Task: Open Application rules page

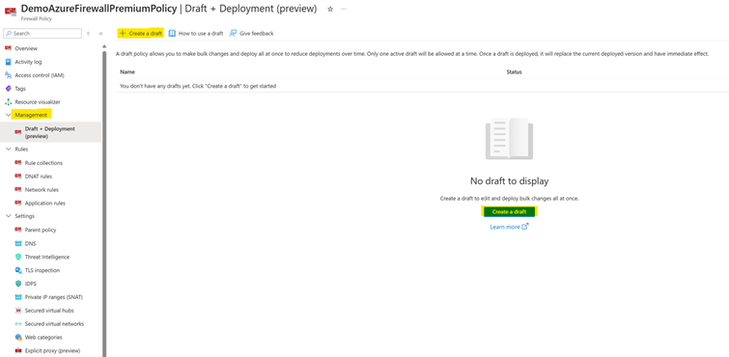Action: pyautogui.click(x=45, y=204)
